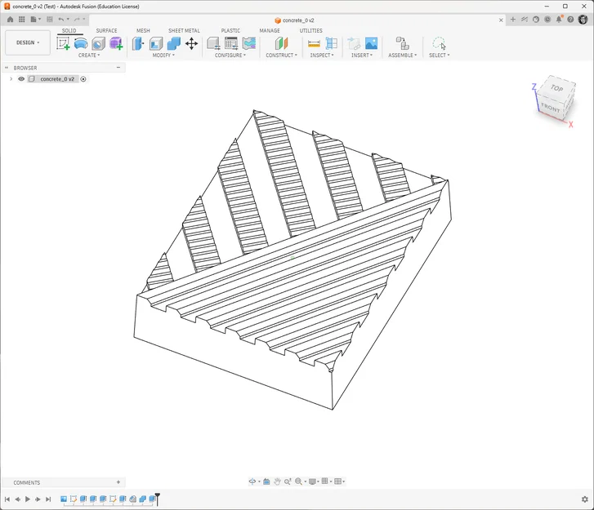Expand the concrete_0 v2 browser tree node
594x510 pixels.
[11, 78]
